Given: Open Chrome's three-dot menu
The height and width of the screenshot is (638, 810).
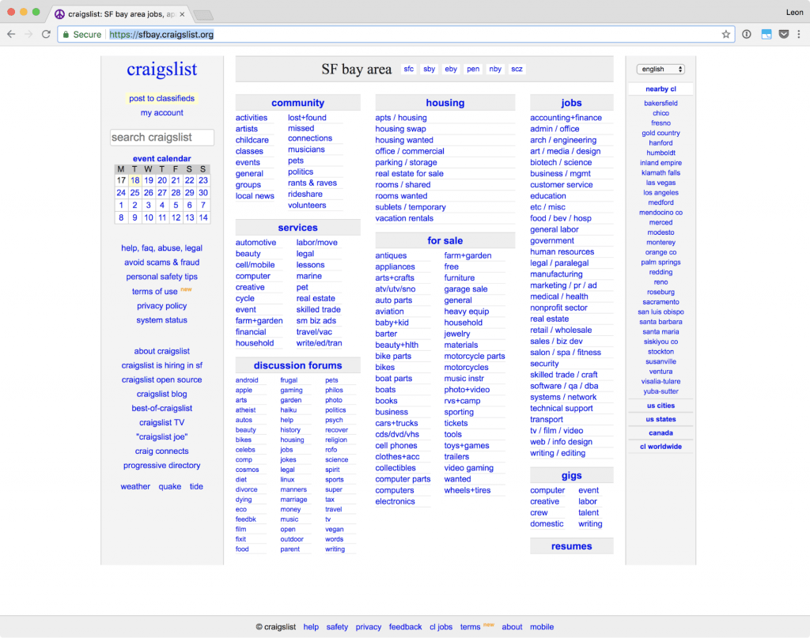Looking at the screenshot, I should 799,34.
